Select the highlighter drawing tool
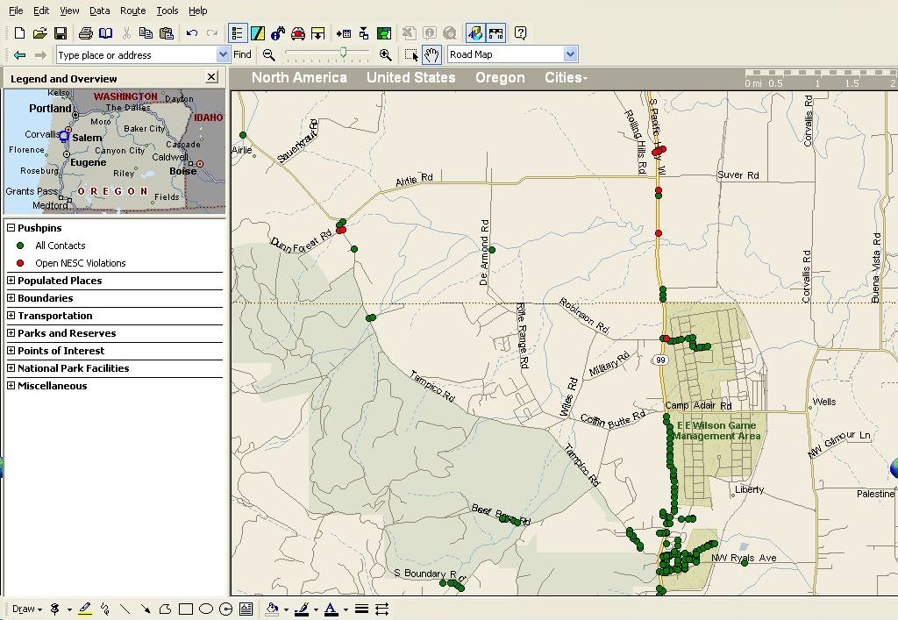Screen dimensions: 898x620 pyautogui.click(x=85, y=609)
